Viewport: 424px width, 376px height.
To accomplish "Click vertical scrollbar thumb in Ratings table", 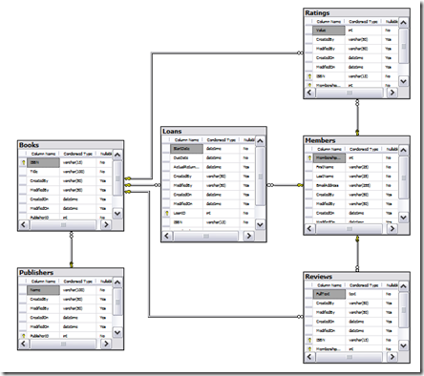I will coord(403,46).
